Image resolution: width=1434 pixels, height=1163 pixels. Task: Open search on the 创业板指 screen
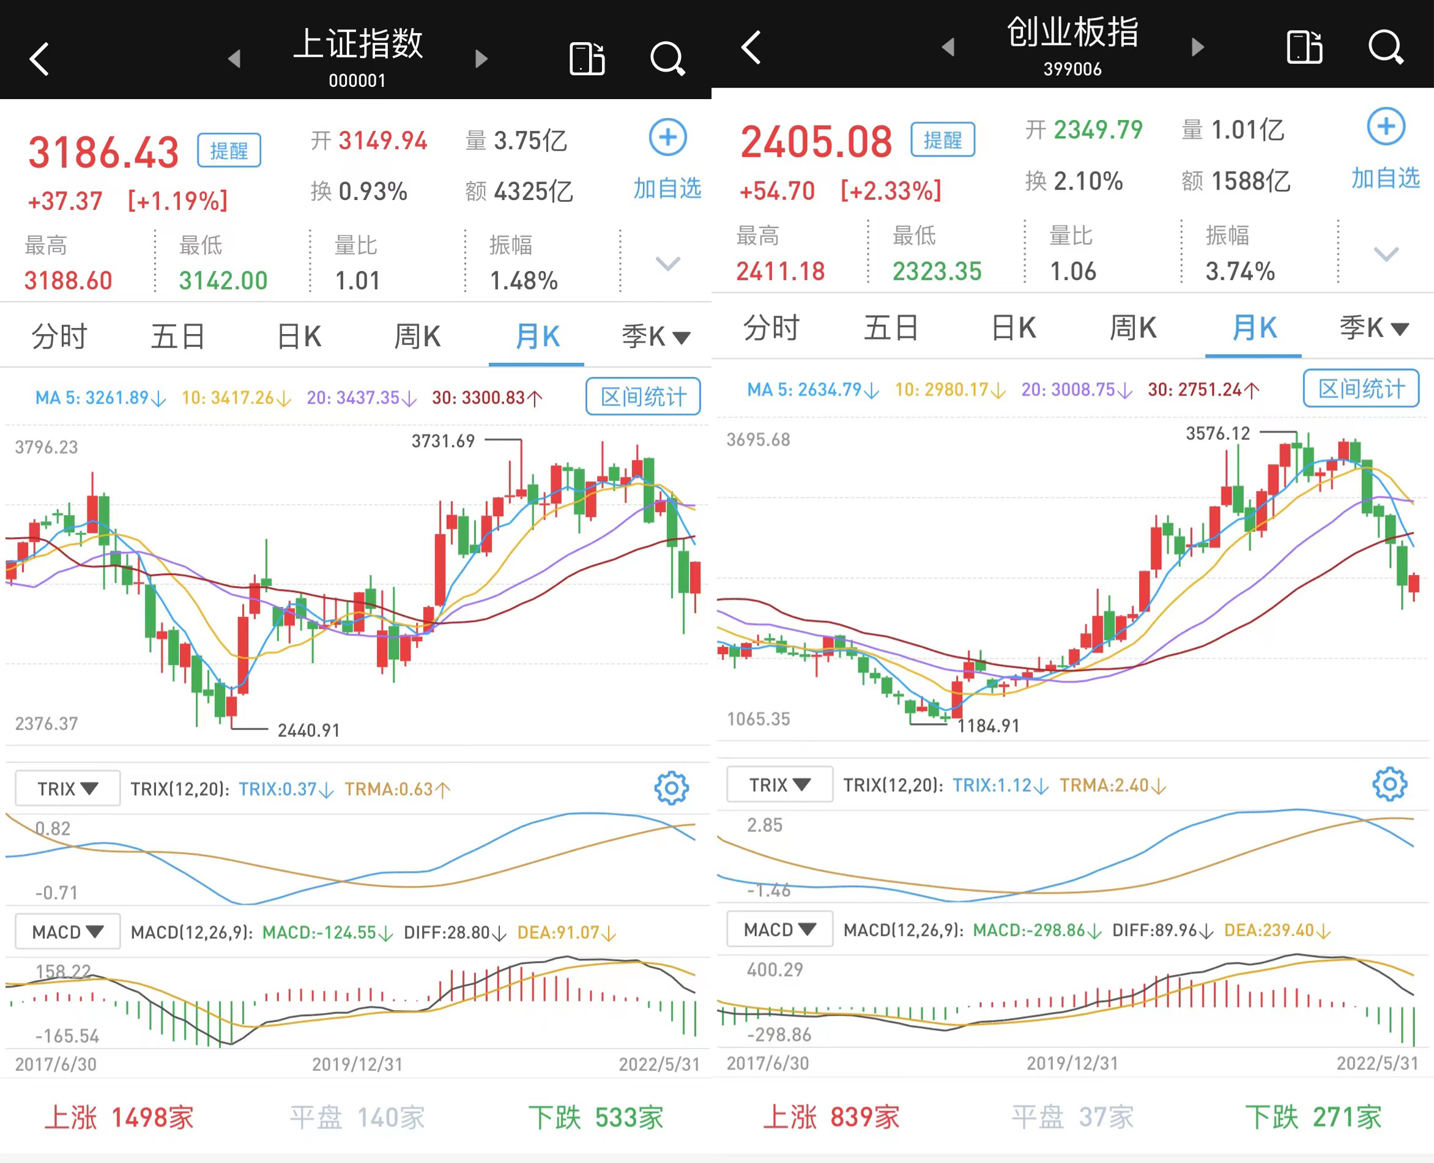pos(1384,48)
